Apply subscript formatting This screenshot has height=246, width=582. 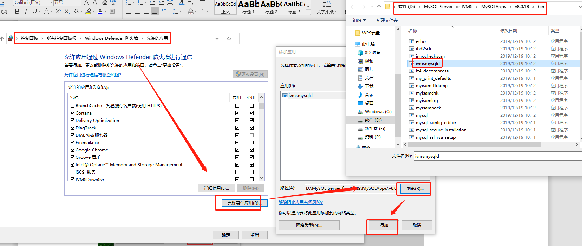[67, 11]
